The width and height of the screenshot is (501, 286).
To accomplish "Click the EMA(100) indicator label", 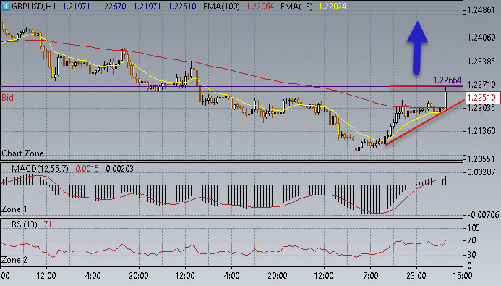I will [x=221, y=6].
